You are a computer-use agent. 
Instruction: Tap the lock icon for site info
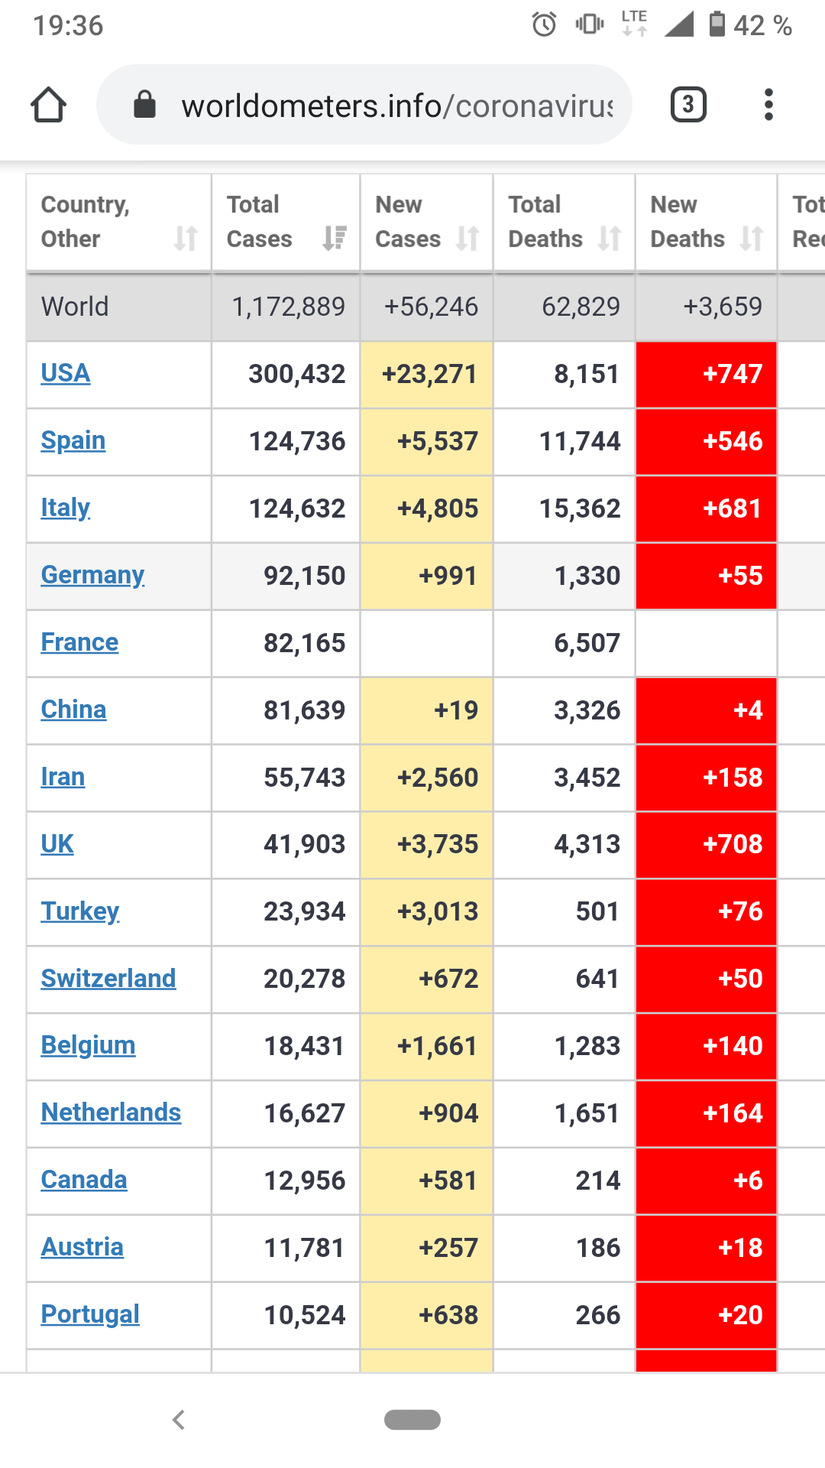(144, 105)
